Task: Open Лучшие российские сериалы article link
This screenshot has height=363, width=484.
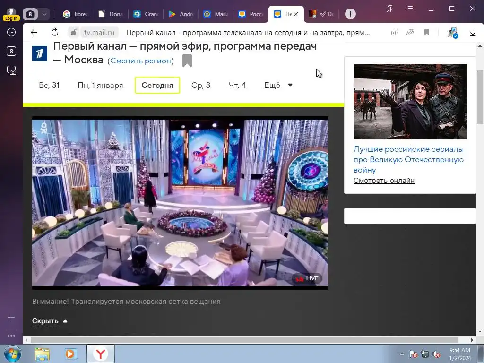Action: pyautogui.click(x=408, y=160)
